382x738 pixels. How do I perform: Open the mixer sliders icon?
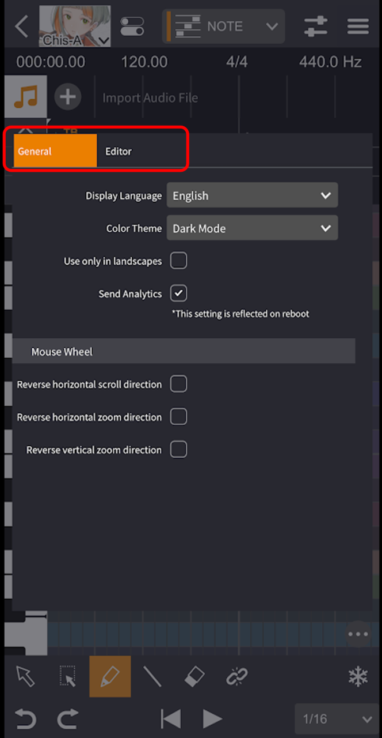pyautogui.click(x=315, y=27)
